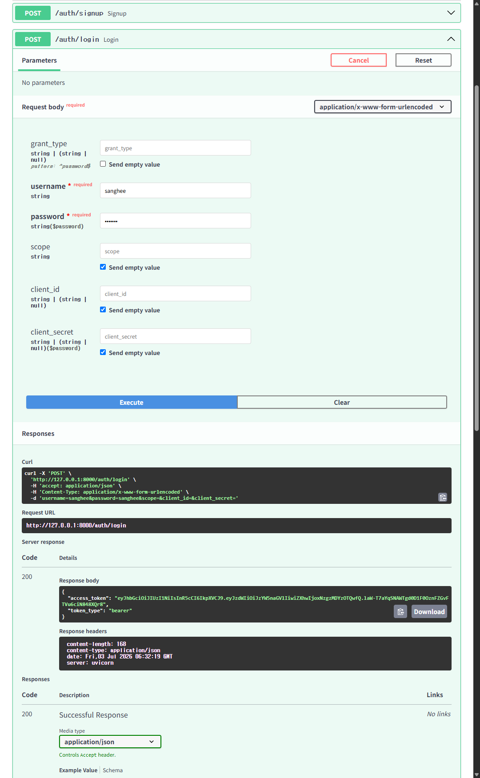Click the 200 code under Server response

tap(27, 577)
